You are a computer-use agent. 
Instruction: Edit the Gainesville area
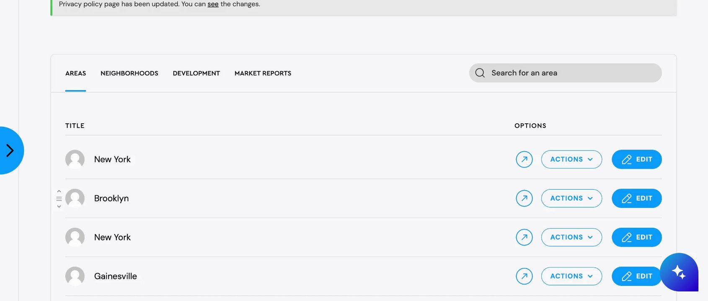(636, 276)
